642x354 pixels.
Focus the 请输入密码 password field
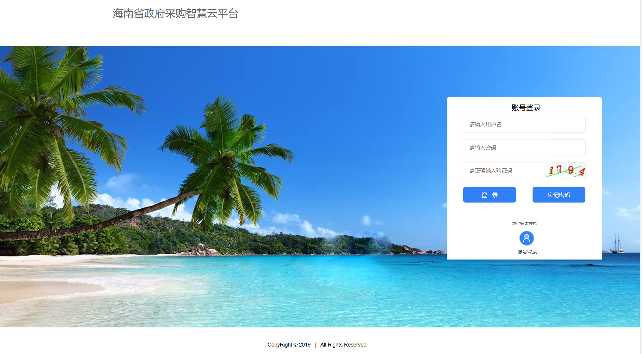coord(524,147)
